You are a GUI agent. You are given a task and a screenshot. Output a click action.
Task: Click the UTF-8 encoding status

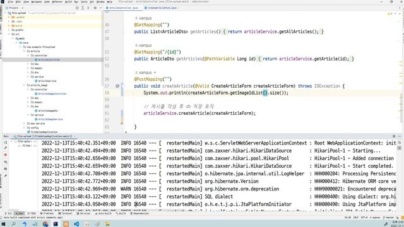pos(364,218)
